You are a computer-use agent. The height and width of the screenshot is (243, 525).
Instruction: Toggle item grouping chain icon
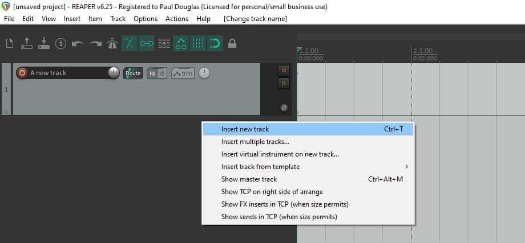tap(147, 43)
